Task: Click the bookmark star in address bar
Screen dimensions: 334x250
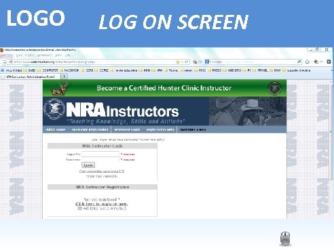Action: 178,62
